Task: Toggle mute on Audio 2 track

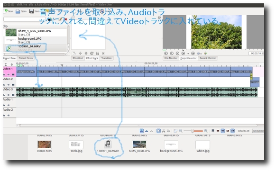Action: coord(9,115)
